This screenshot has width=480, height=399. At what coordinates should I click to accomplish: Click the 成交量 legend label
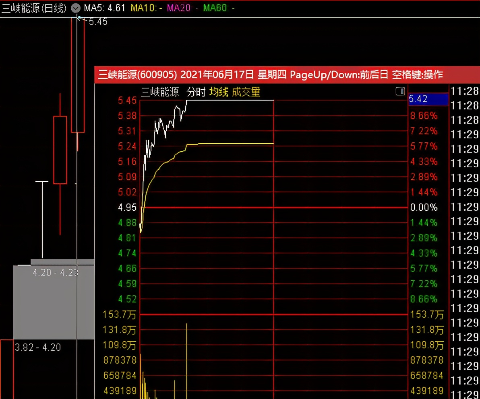tap(246, 92)
